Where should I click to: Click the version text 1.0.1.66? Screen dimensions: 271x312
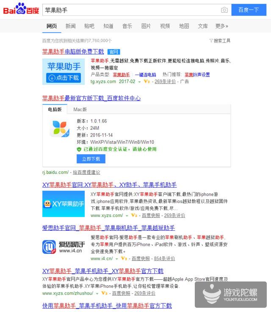click(x=99, y=121)
